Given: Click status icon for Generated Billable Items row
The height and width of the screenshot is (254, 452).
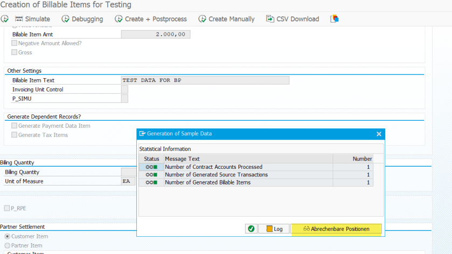Looking at the screenshot, I should (x=151, y=183).
